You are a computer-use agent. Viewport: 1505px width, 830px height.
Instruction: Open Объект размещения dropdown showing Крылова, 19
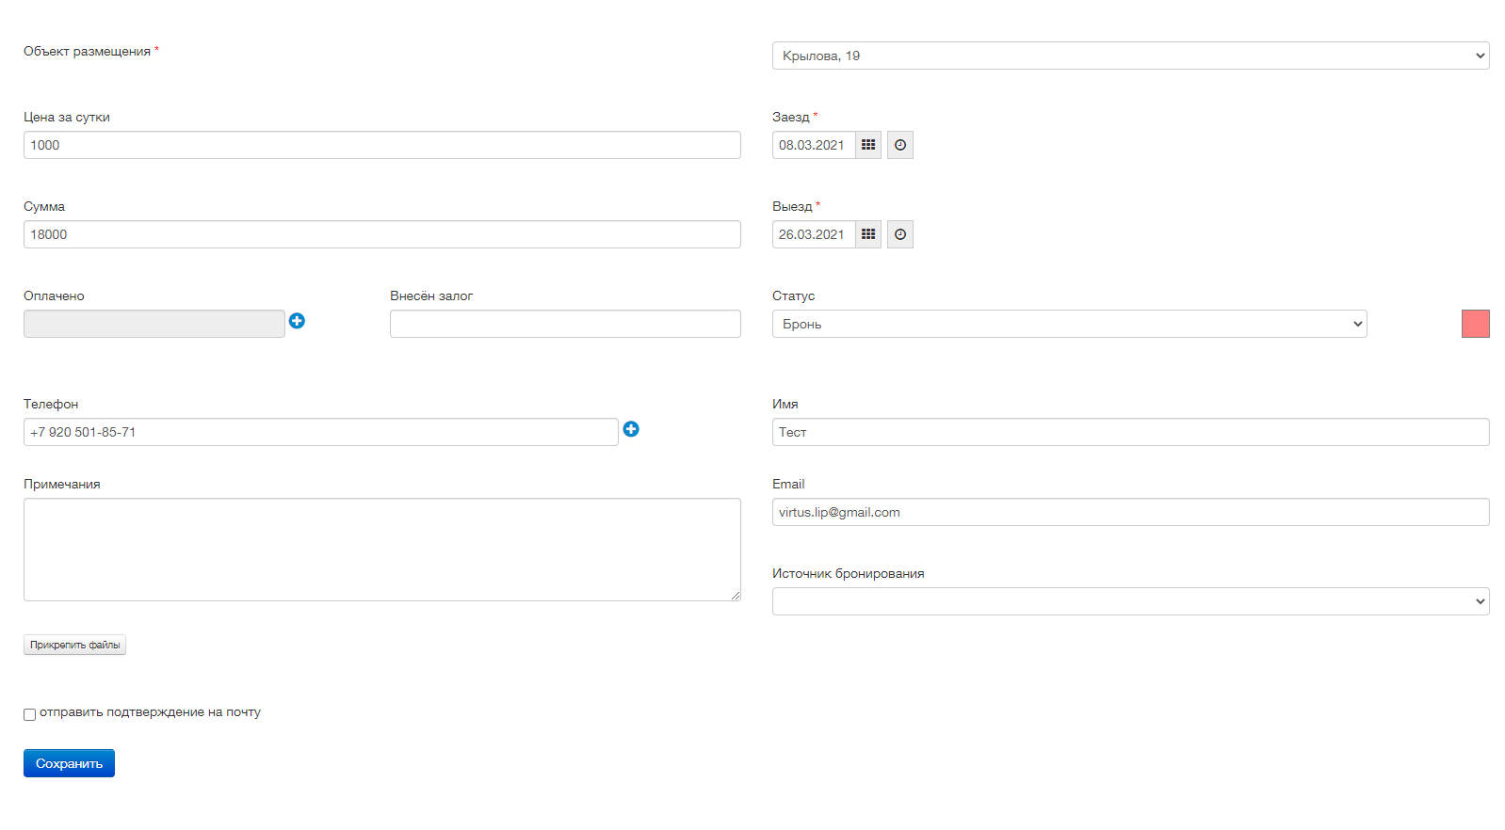1130,56
